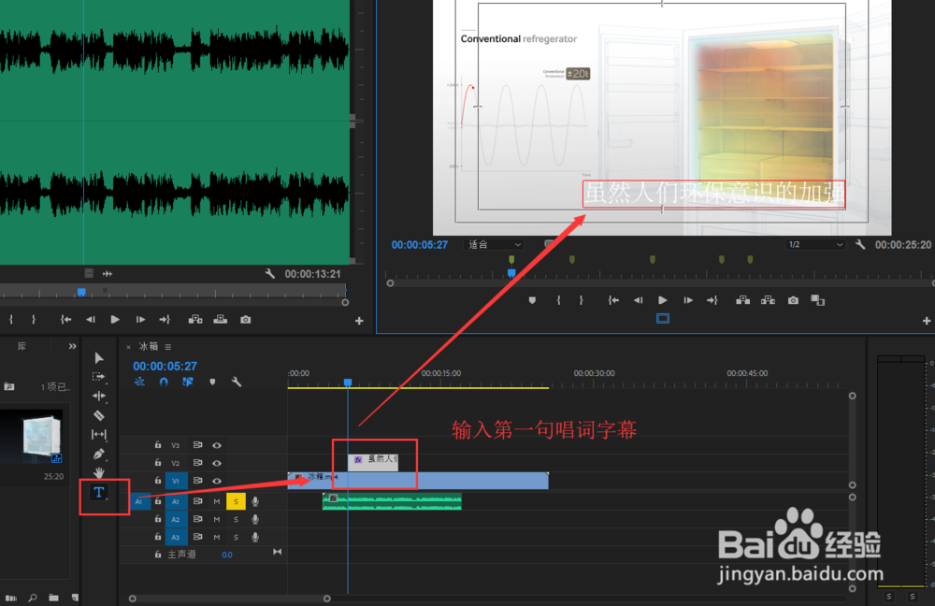Viewport: 935px width, 606px height.
Task: Click Drag Video Only icon in Source monitor
Action: (89, 273)
